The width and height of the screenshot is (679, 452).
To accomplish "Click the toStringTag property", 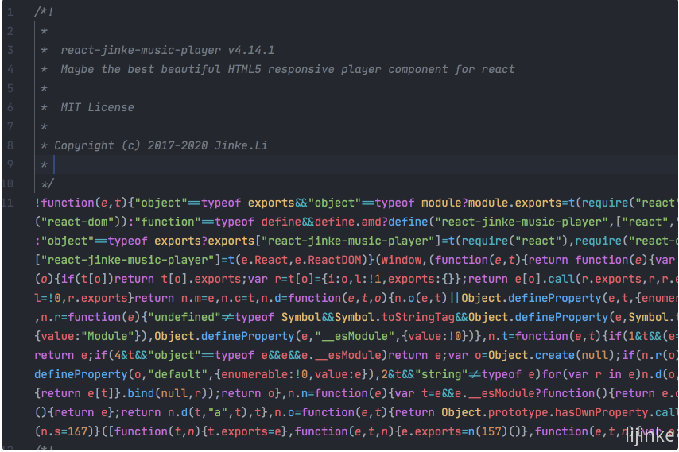I will (418, 317).
